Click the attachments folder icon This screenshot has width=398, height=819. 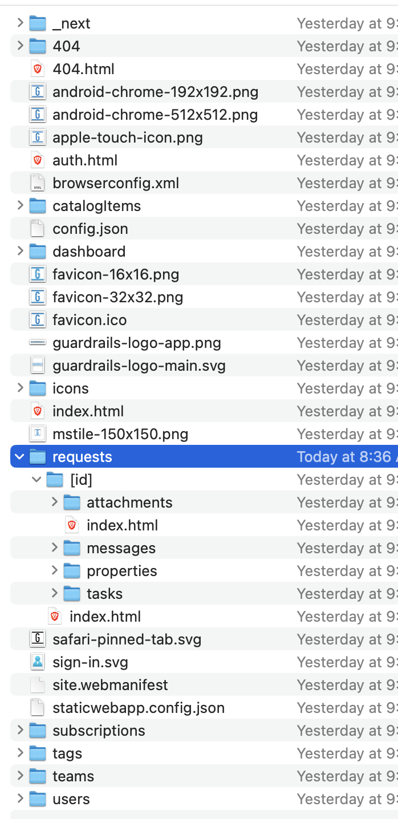tap(71, 502)
